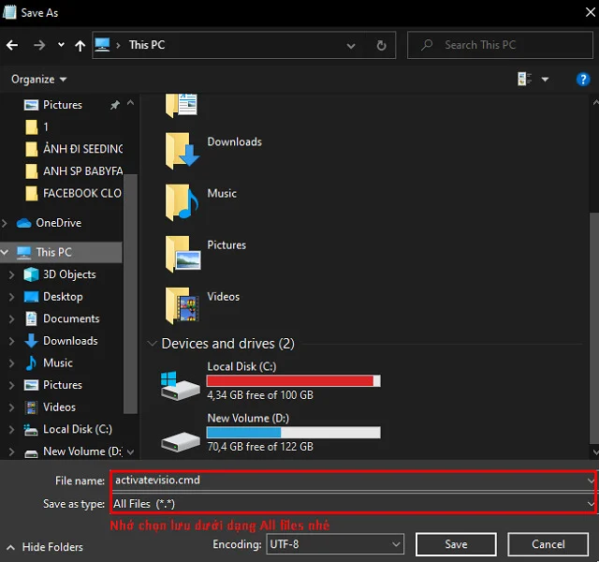Open the FACEBOOK CLO folder
Screen dimensions: 599x562
tap(73, 193)
